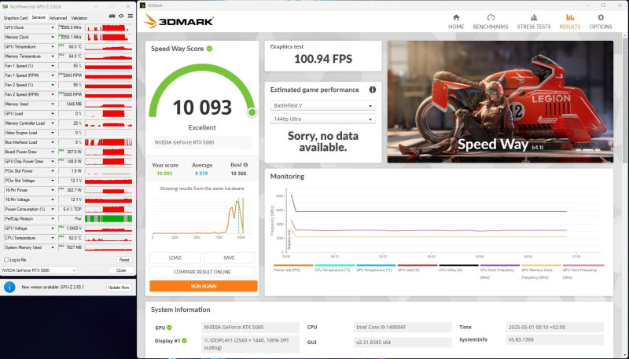
Task: Click the GPU Voltage value 1.0450 V
Action: click(x=70, y=229)
